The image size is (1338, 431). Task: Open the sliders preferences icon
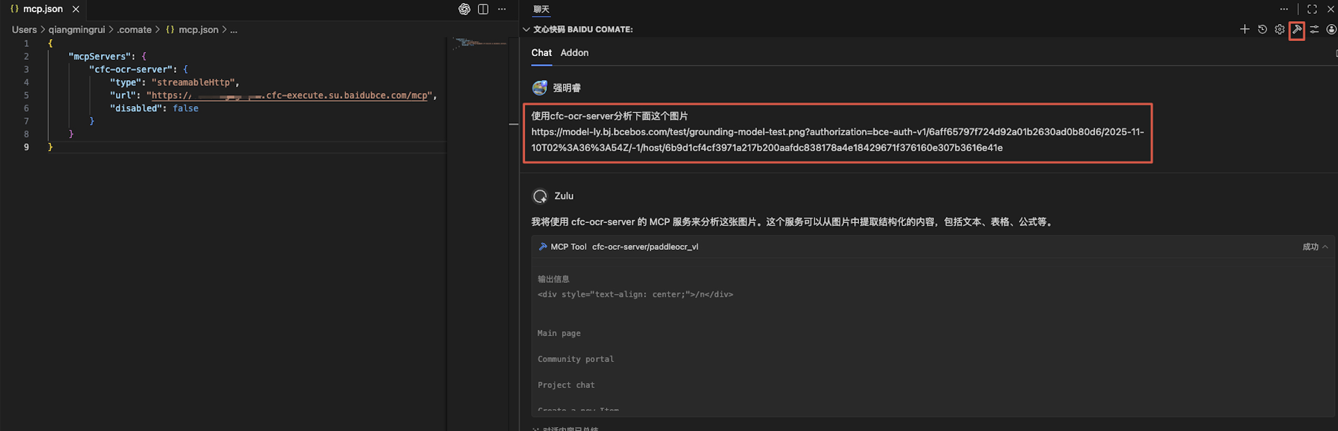pos(1314,30)
